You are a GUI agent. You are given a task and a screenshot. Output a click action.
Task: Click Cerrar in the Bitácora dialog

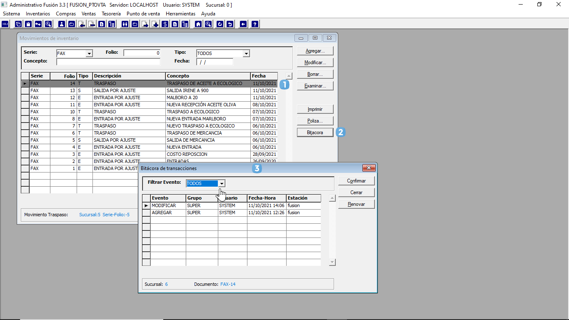[x=357, y=192]
